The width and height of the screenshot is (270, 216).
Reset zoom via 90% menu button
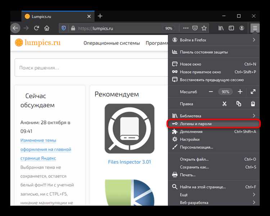click(225, 92)
